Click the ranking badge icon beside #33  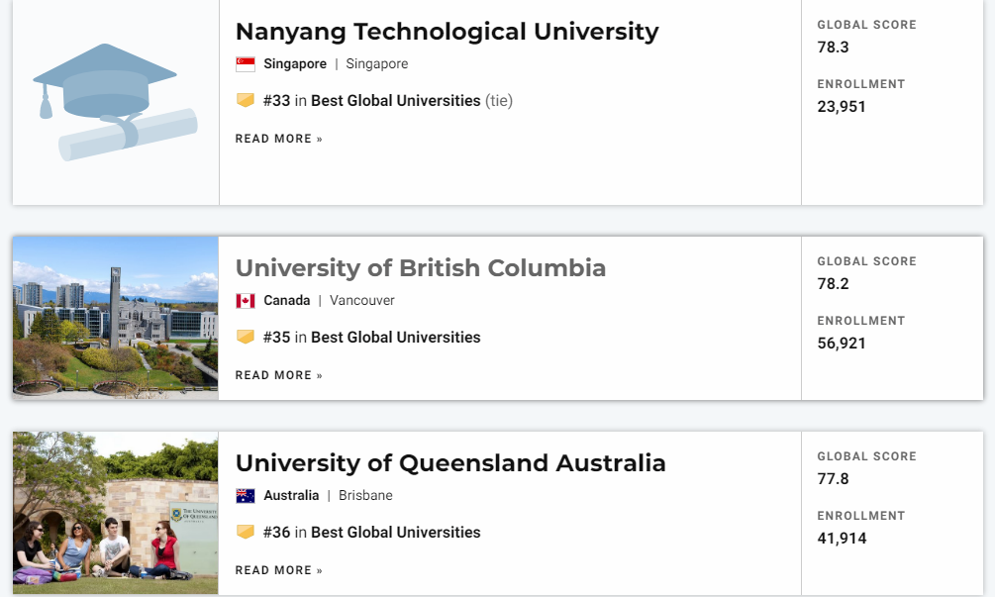[245, 100]
